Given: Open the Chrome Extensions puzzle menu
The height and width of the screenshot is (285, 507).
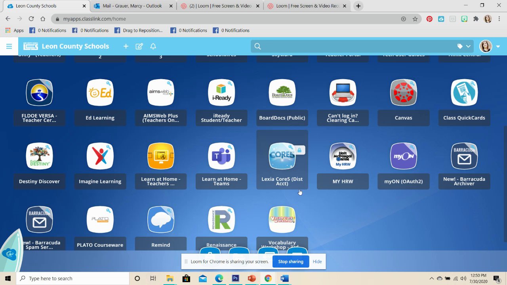Looking at the screenshot, I should pyautogui.click(x=476, y=19).
